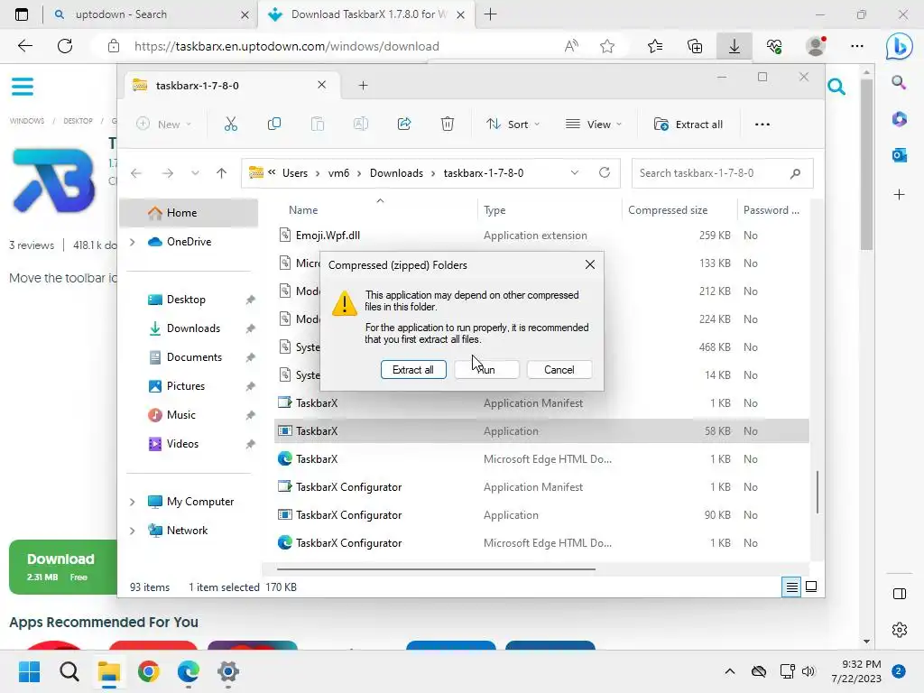
Task: Add this page to favorites star
Action: 607,46
